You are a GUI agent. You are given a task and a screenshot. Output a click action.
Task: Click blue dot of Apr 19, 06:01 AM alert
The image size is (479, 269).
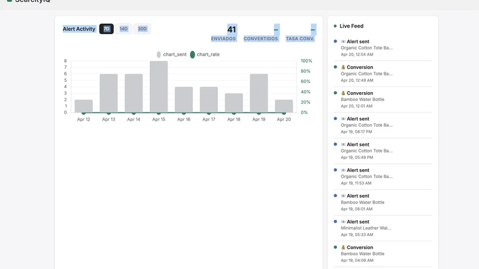pos(335,195)
